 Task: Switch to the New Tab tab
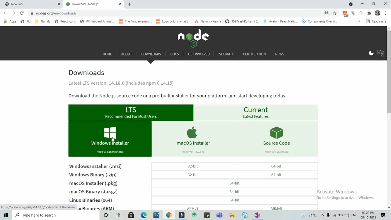pos(31,4)
